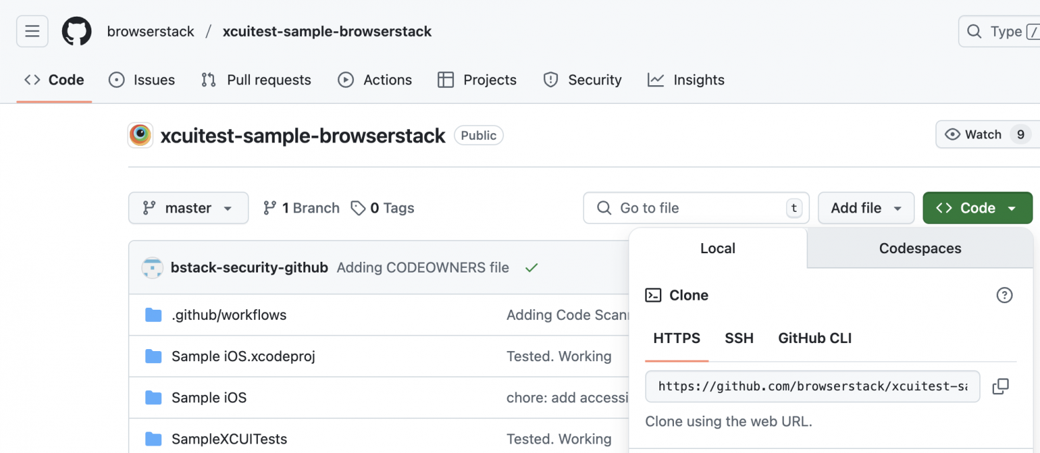Click the GitHub Octocat logo
The image size is (1040, 453).
click(77, 31)
